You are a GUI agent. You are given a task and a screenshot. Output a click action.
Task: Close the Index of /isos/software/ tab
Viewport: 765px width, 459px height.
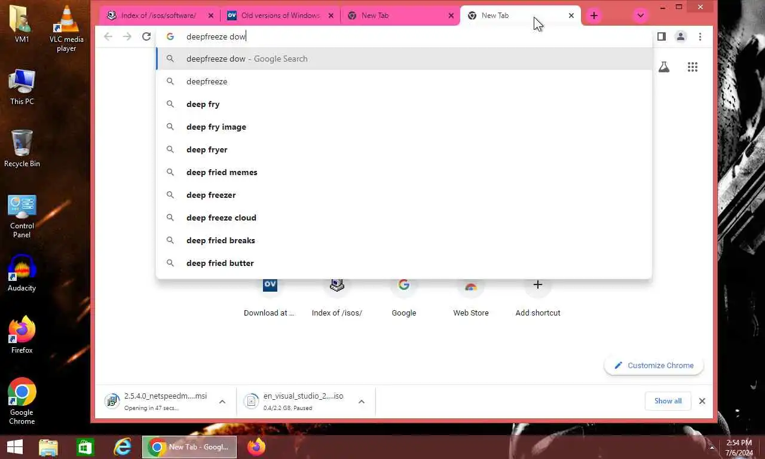click(x=210, y=16)
